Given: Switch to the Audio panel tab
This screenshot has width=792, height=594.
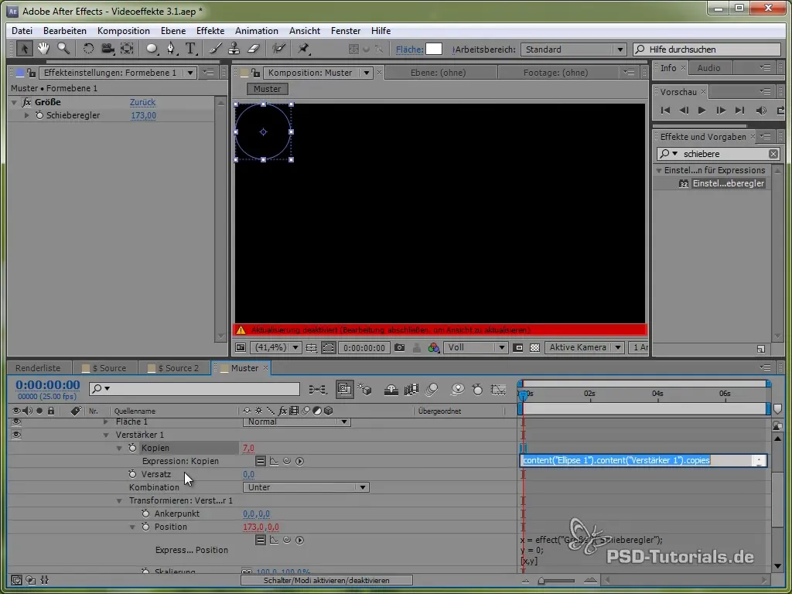Looking at the screenshot, I should [x=708, y=68].
